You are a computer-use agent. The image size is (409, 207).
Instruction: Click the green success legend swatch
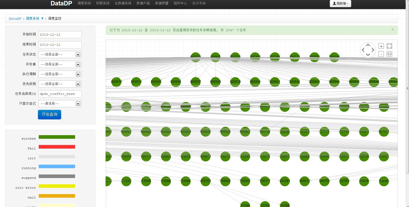(x=57, y=137)
